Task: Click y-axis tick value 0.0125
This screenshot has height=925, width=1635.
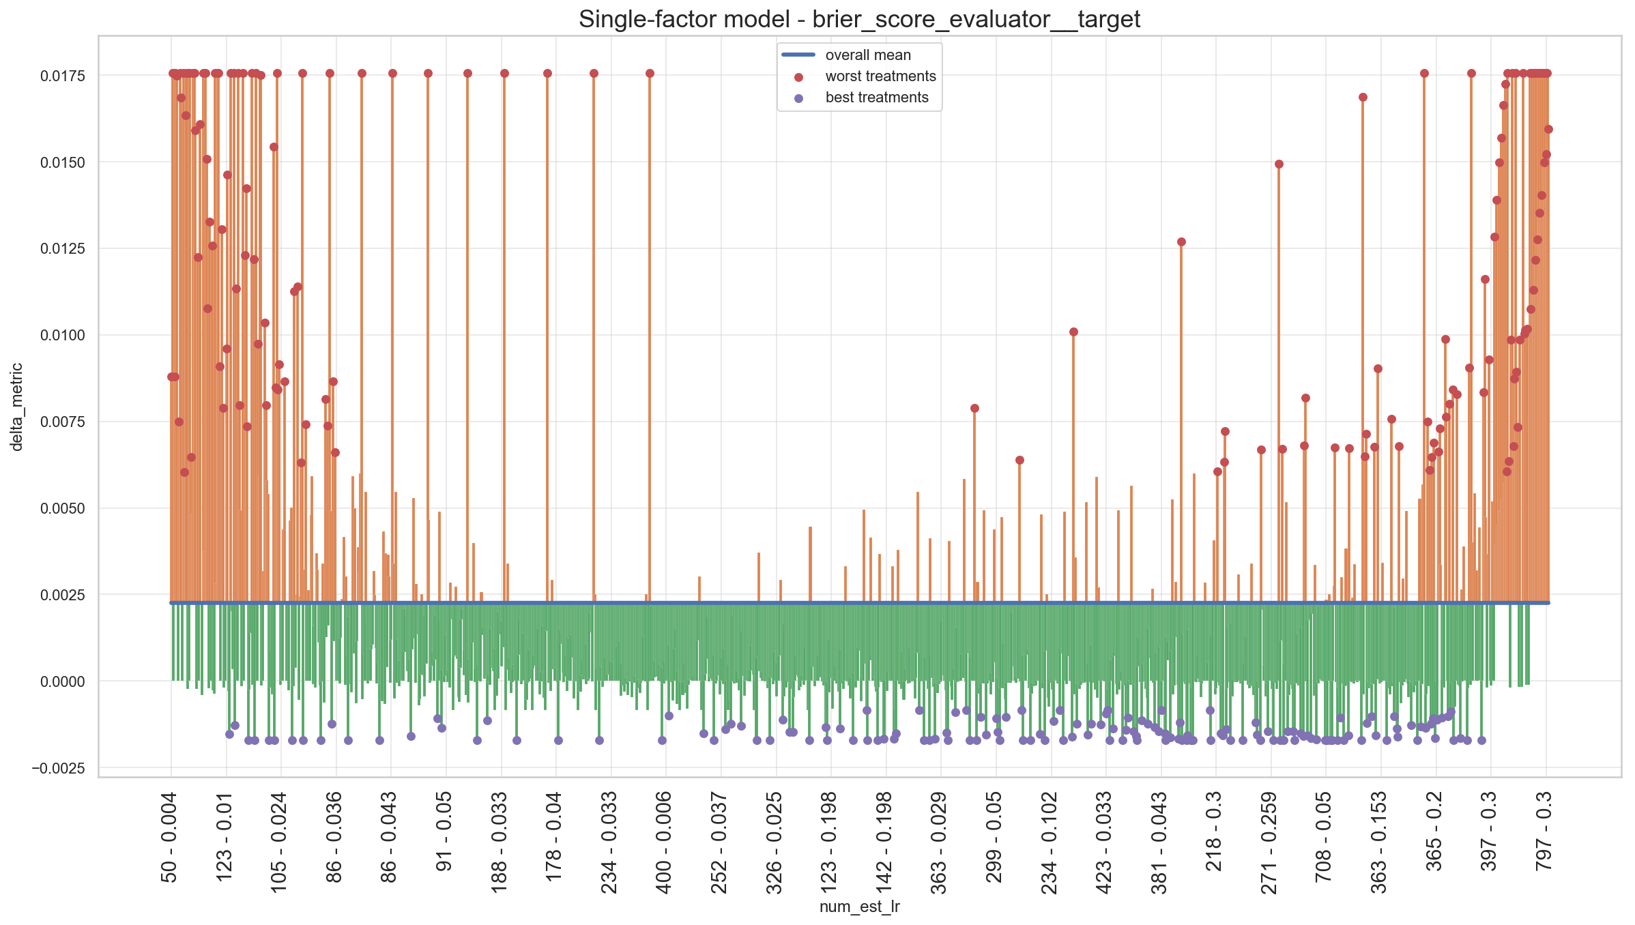Action: [x=63, y=248]
